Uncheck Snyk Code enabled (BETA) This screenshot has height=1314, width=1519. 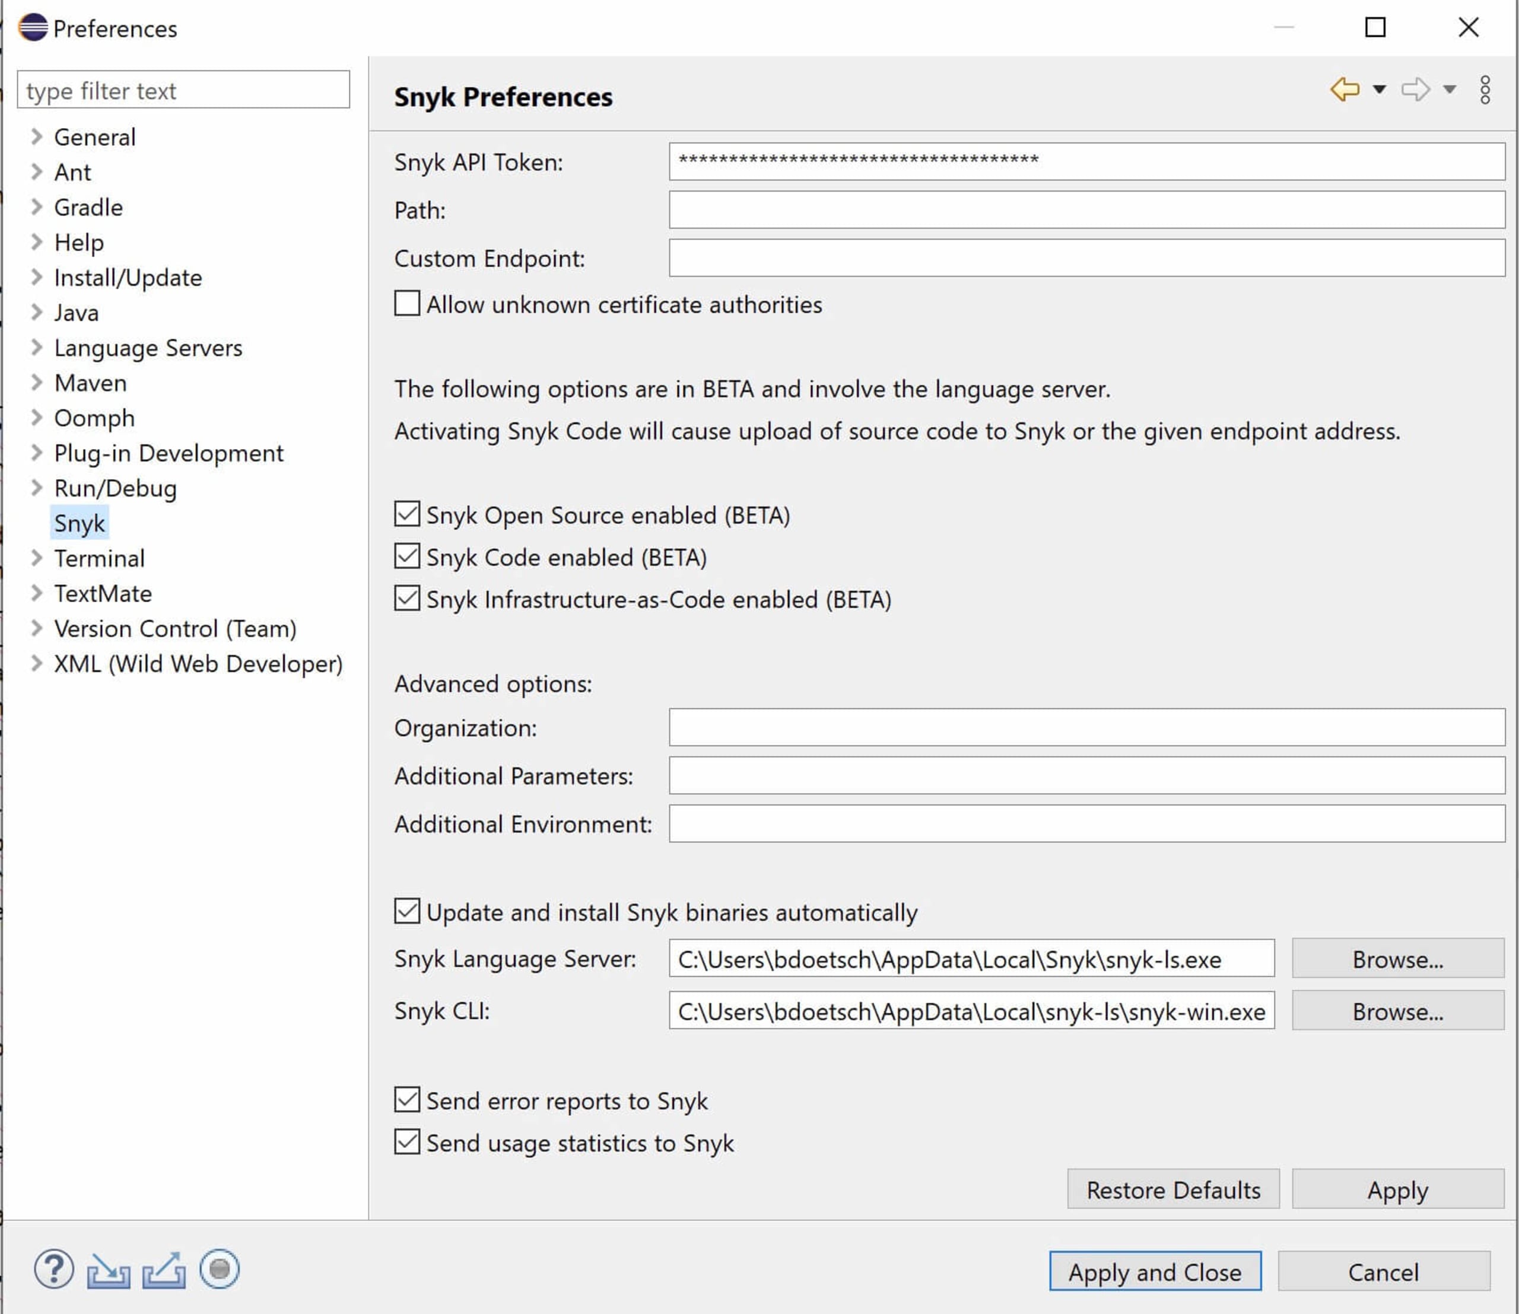(x=407, y=556)
